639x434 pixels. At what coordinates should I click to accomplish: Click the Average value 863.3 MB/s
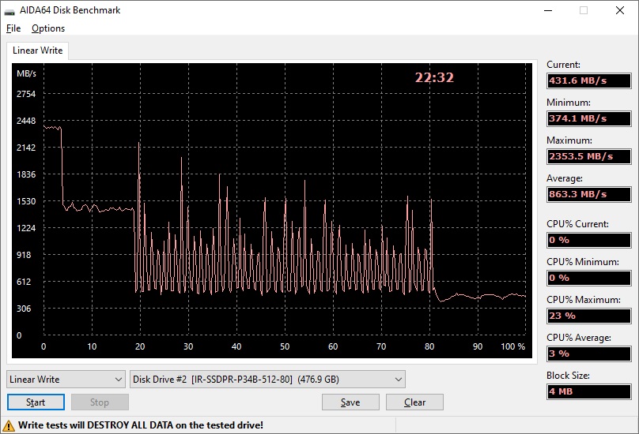(x=589, y=194)
